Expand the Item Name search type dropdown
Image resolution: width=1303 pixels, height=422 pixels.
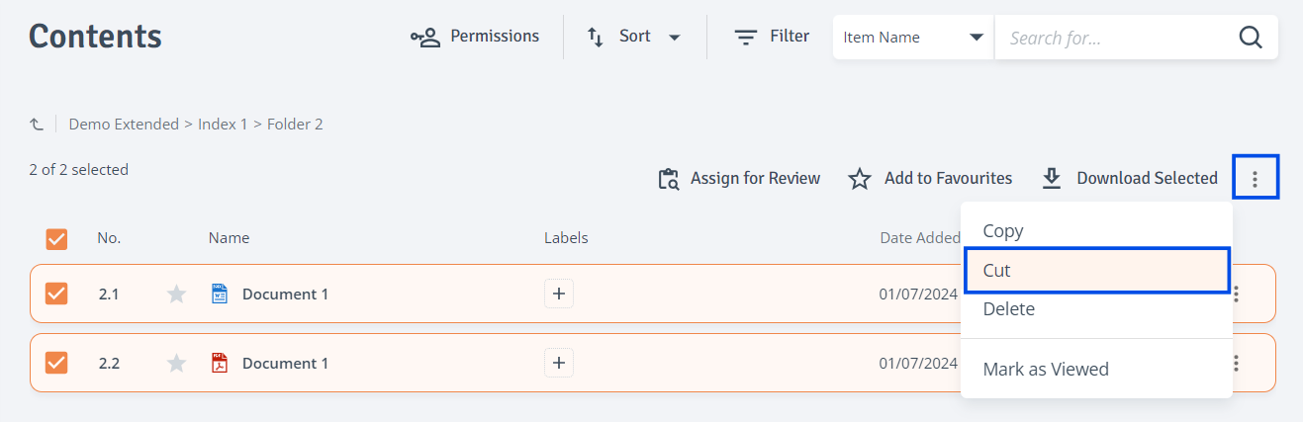click(913, 38)
